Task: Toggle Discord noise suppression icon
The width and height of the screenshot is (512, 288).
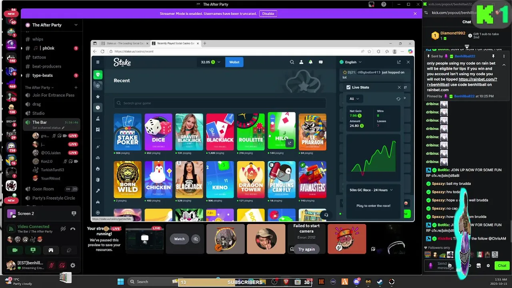Action: pyautogui.click(x=63, y=229)
